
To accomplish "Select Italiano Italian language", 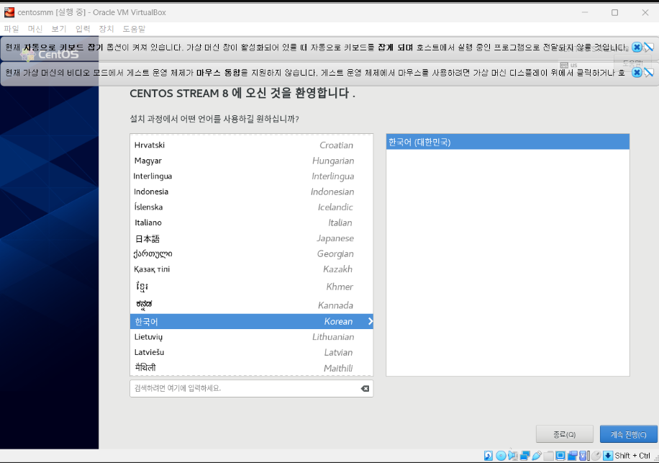I will pyautogui.click(x=251, y=222).
